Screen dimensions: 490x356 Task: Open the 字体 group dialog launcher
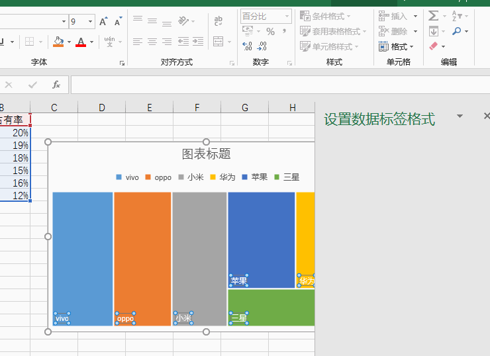(x=122, y=63)
